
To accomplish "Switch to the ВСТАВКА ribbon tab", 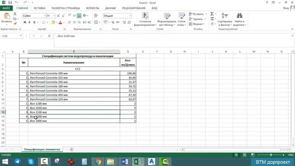I will click(40, 8).
